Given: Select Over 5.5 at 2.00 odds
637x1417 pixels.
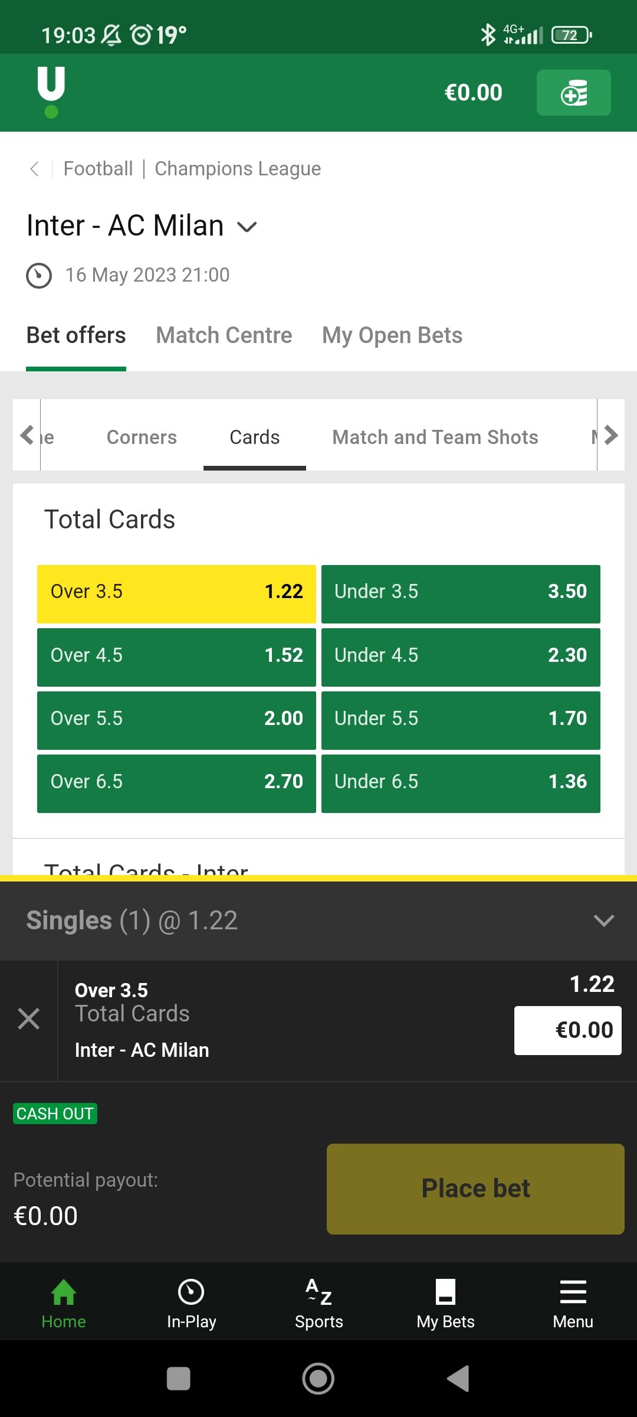Looking at the screenshot, I should click(x=176, y=720).
